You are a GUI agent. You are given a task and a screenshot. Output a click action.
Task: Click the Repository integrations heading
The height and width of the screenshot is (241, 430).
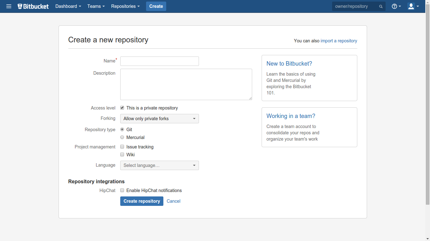point(96,181)
